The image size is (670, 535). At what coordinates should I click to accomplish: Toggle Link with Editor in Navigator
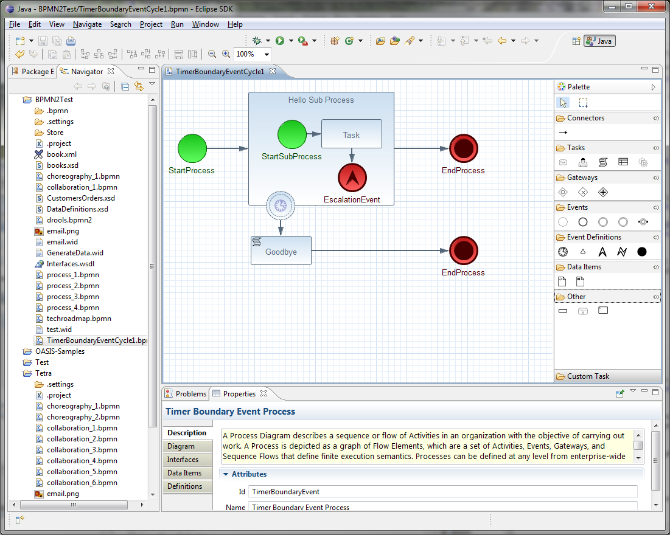pyautogui.click(x=139, y=86)
